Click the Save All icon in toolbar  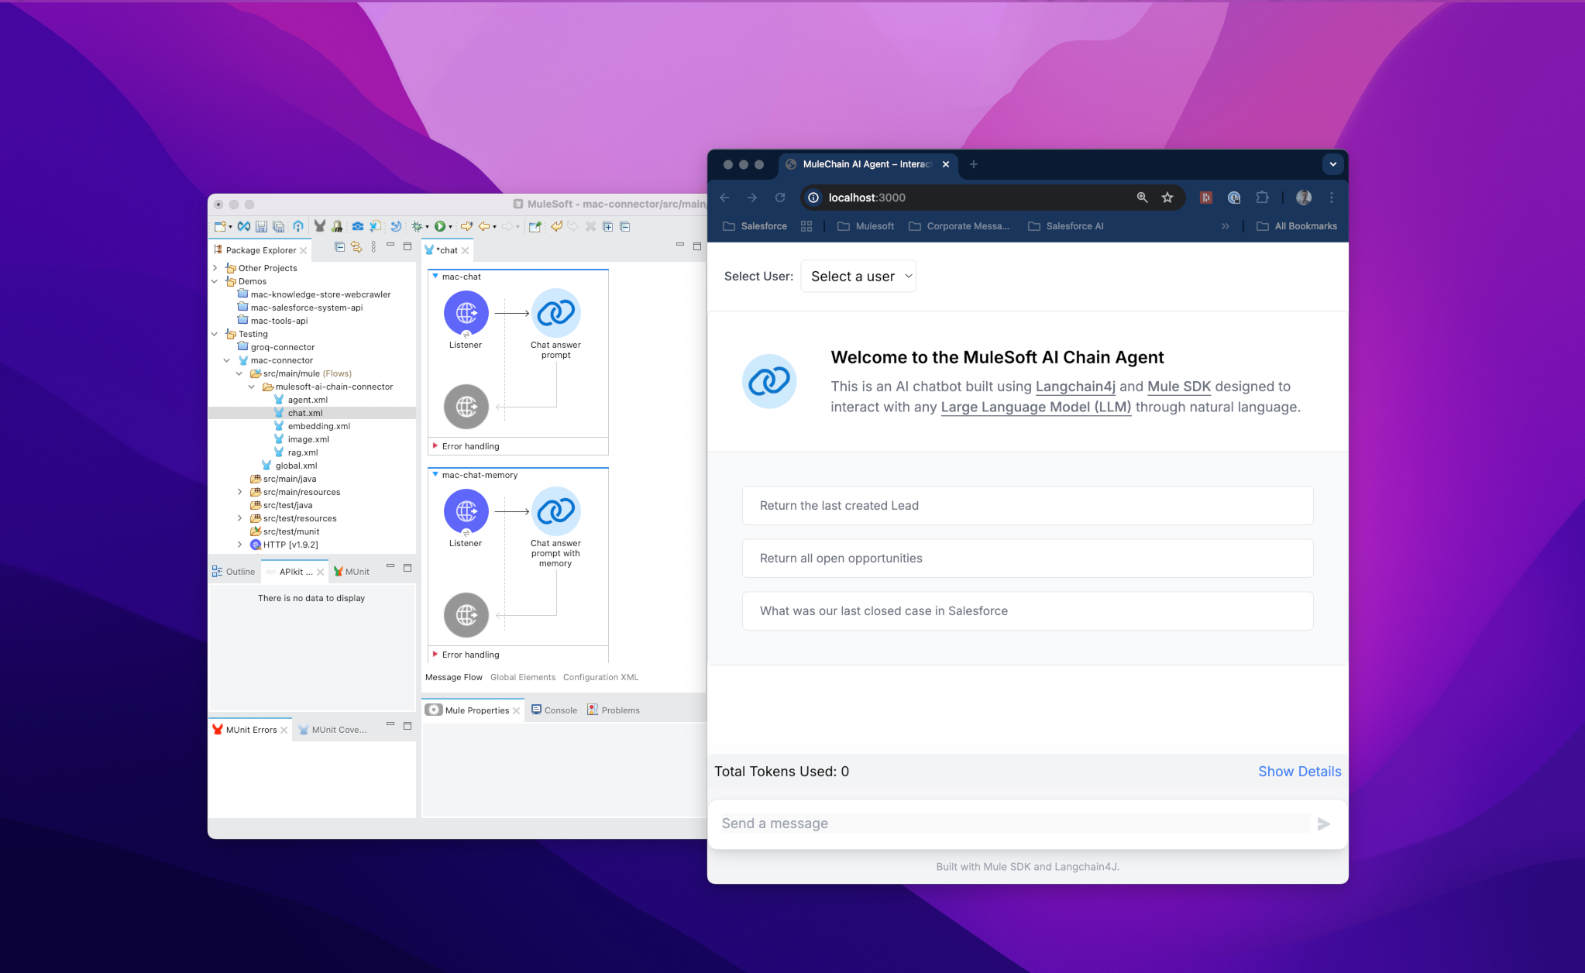278,226
